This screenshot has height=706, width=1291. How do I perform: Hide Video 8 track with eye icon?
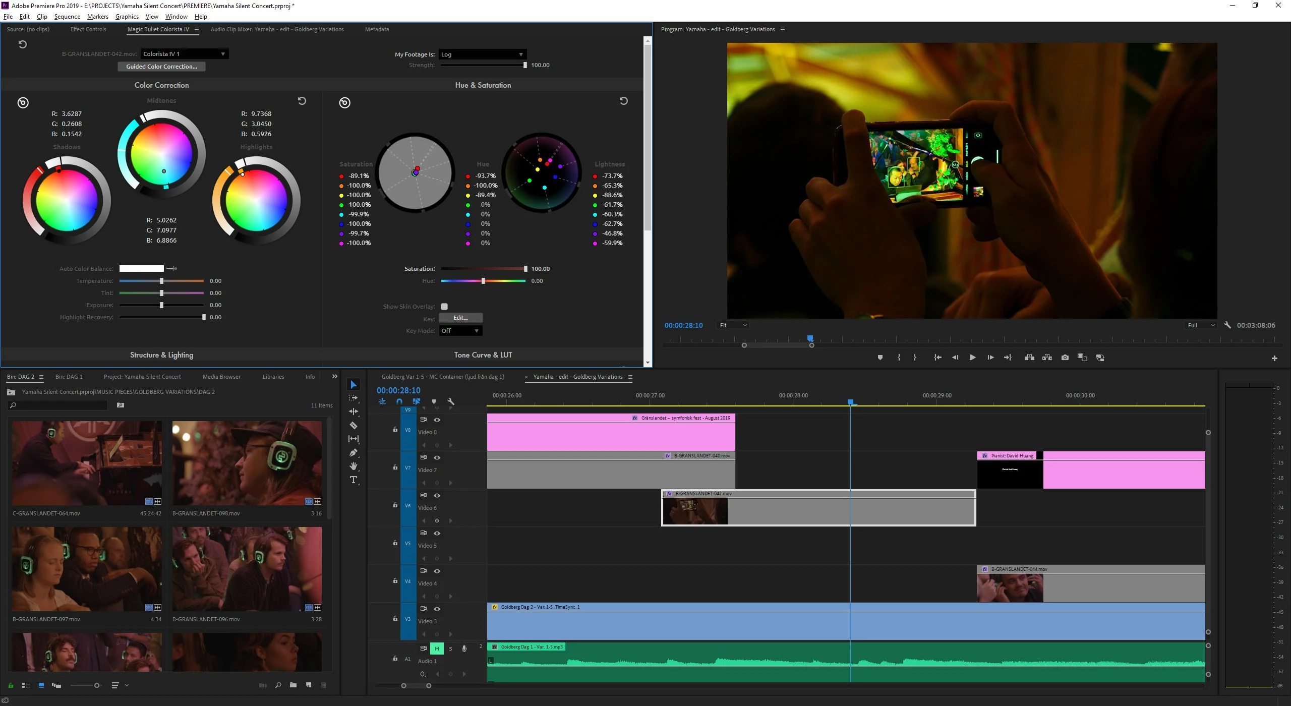tap(437, 420)
